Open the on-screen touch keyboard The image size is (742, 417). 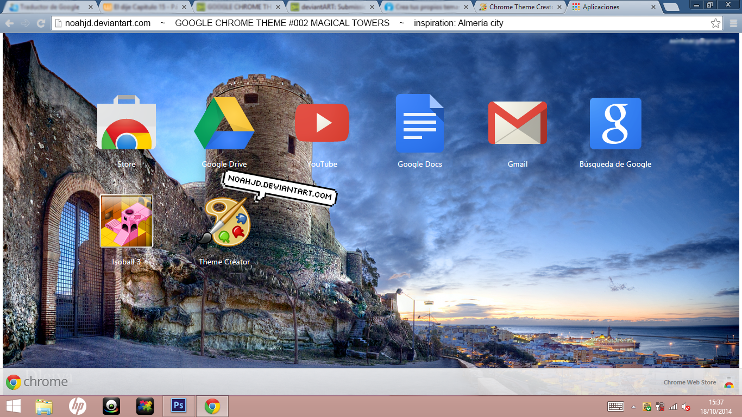pos(615,406)
